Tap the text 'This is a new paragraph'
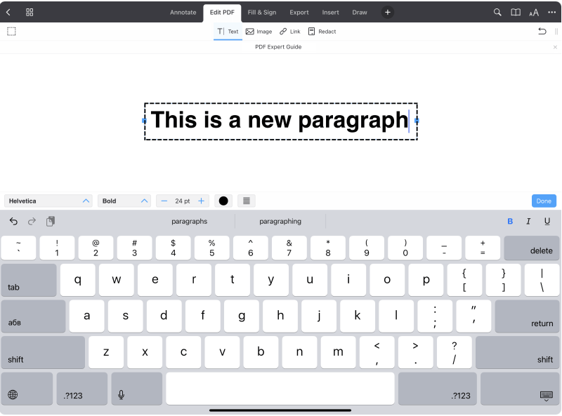 [279, 120]
